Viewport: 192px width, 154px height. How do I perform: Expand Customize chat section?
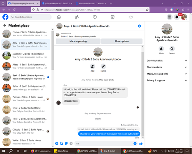(167, 60)
